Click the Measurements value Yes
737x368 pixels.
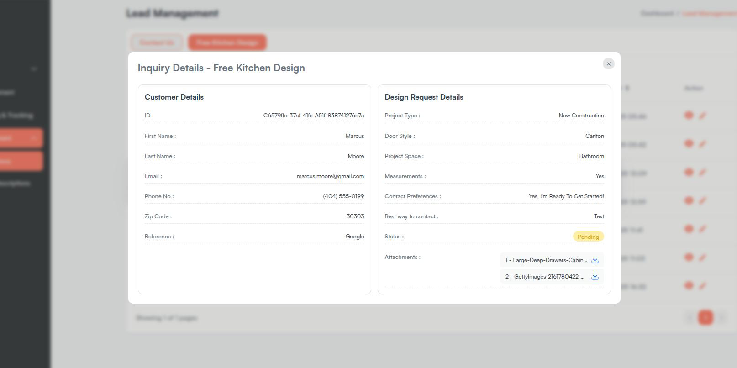pos(600,176)
